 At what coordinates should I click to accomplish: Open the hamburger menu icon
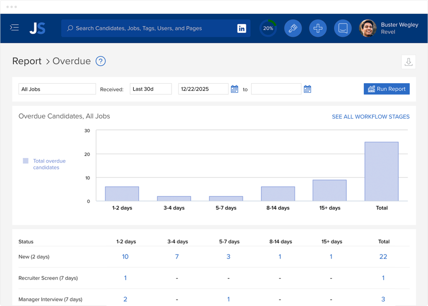14,28
